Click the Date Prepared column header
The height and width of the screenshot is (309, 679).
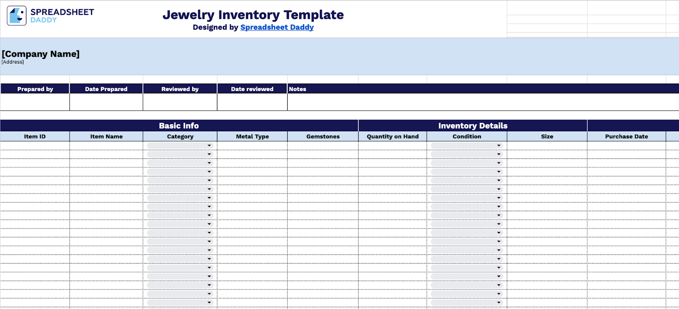(106, 89)
